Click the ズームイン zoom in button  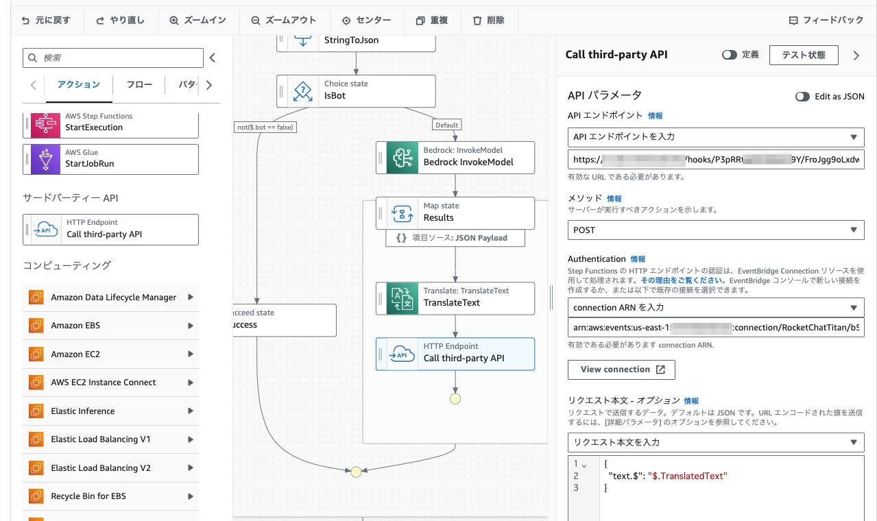198,21
